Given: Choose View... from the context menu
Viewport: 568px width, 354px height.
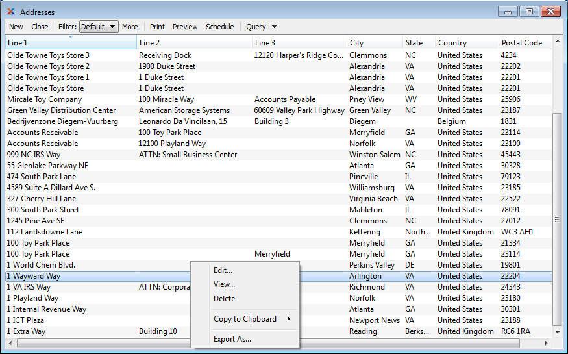Looking at the screenshot, I should point(224,284).
